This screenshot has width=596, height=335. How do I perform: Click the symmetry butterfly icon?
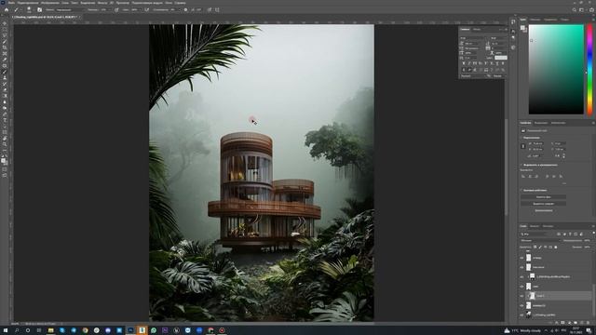pyautogui.click(x=217, y=10)
